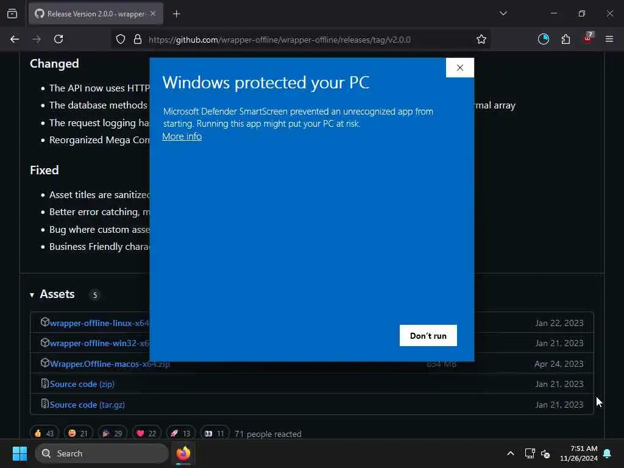Click the heart reaction 22

tap(147, 433)
